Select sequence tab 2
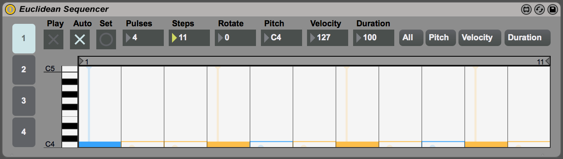563x159 pixels. [24, 70]
